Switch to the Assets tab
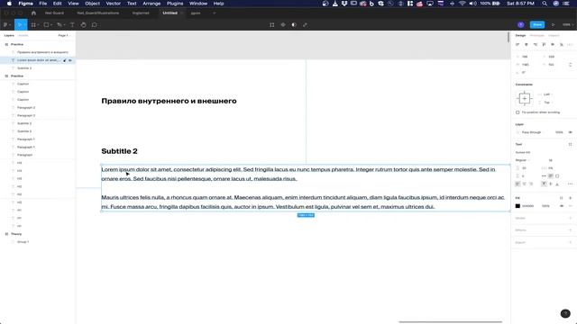Viewport: 577px width, 324px height. pyautogui.click(x=23, y=36)
